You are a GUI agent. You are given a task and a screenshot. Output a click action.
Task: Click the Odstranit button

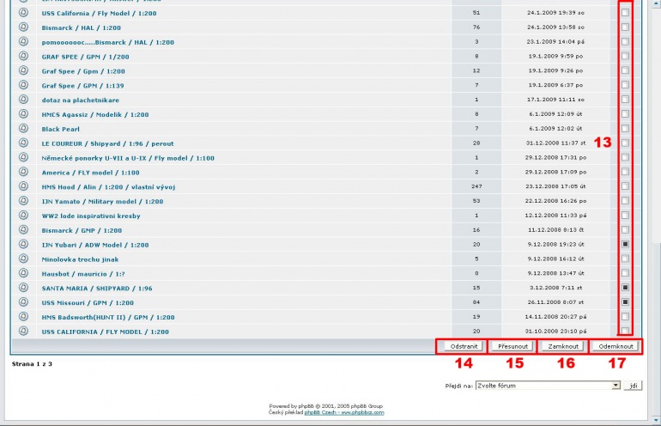pos(464,346)
